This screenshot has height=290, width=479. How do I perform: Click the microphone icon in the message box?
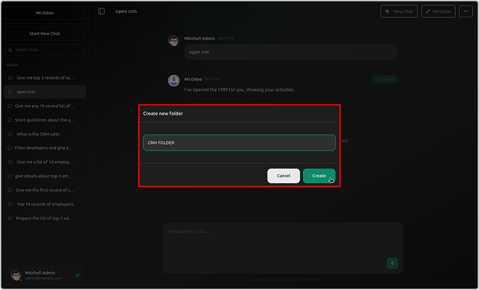pos(392,262)
